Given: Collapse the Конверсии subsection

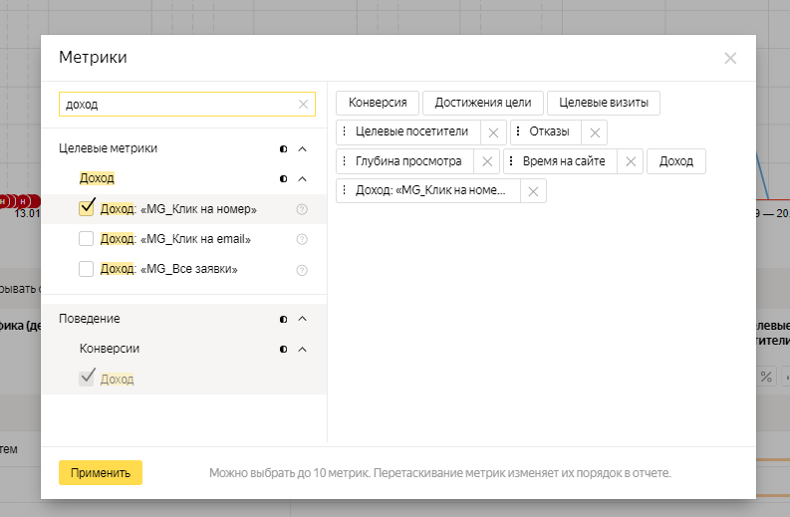Looking at the screenshot, I should (303, 349).
